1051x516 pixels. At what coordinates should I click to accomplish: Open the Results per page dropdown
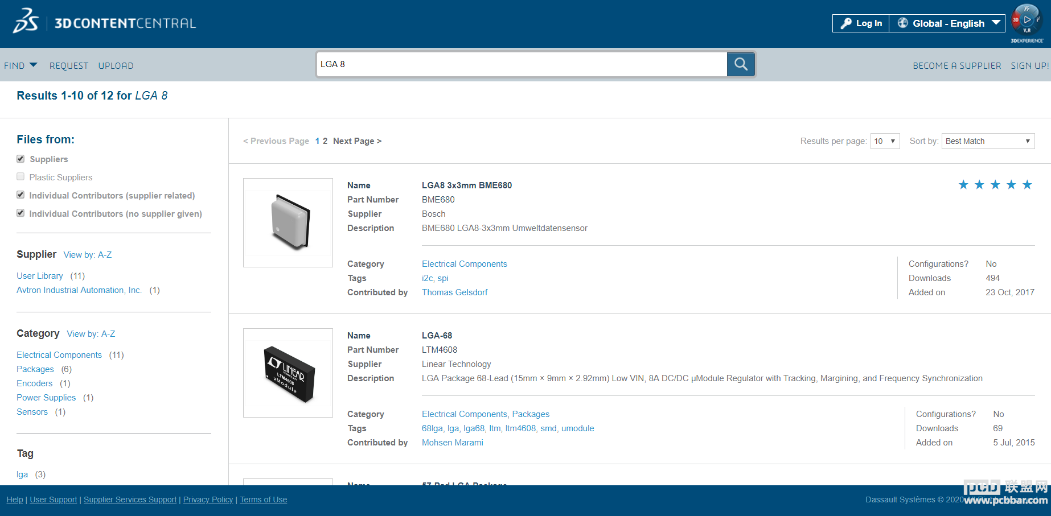[x=885, y=141]
